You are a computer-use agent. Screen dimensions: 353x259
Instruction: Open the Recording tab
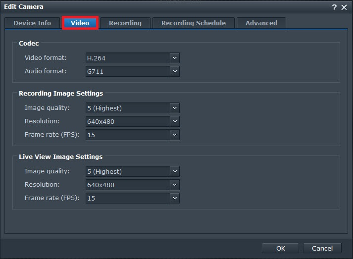pos(125,23)
